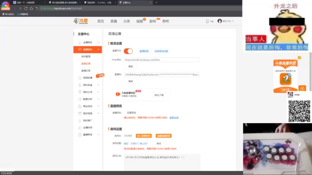Screen dimensions: 312x175
Task: Click the 360 browser profile logo
Action: [x=5, y=5]
